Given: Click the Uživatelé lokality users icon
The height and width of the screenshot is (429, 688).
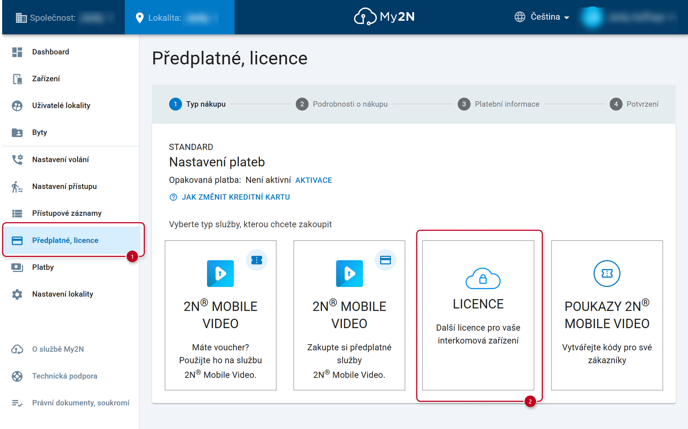Looking at the screenshot, I should 17,106.
